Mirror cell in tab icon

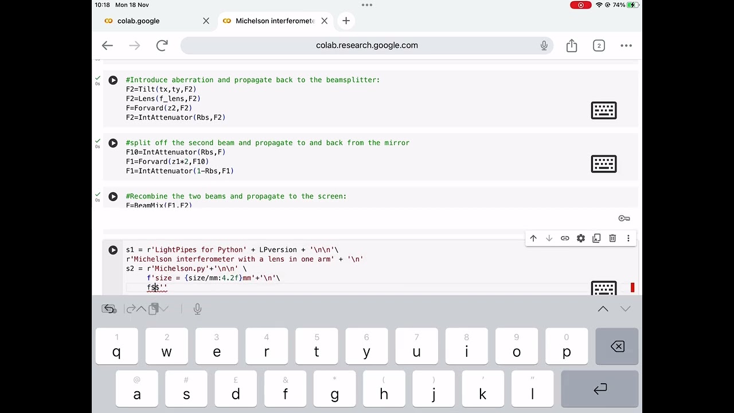[596, 238]
